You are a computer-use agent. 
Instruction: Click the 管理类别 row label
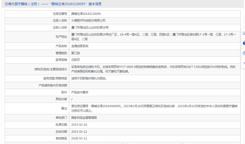[61, 53]
